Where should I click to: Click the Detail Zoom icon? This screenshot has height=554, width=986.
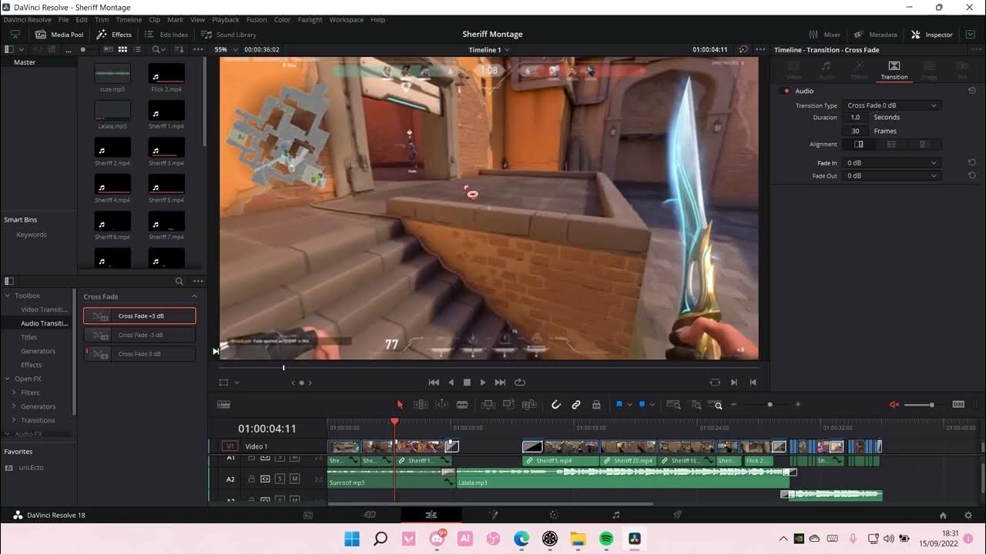click(696, 405)
